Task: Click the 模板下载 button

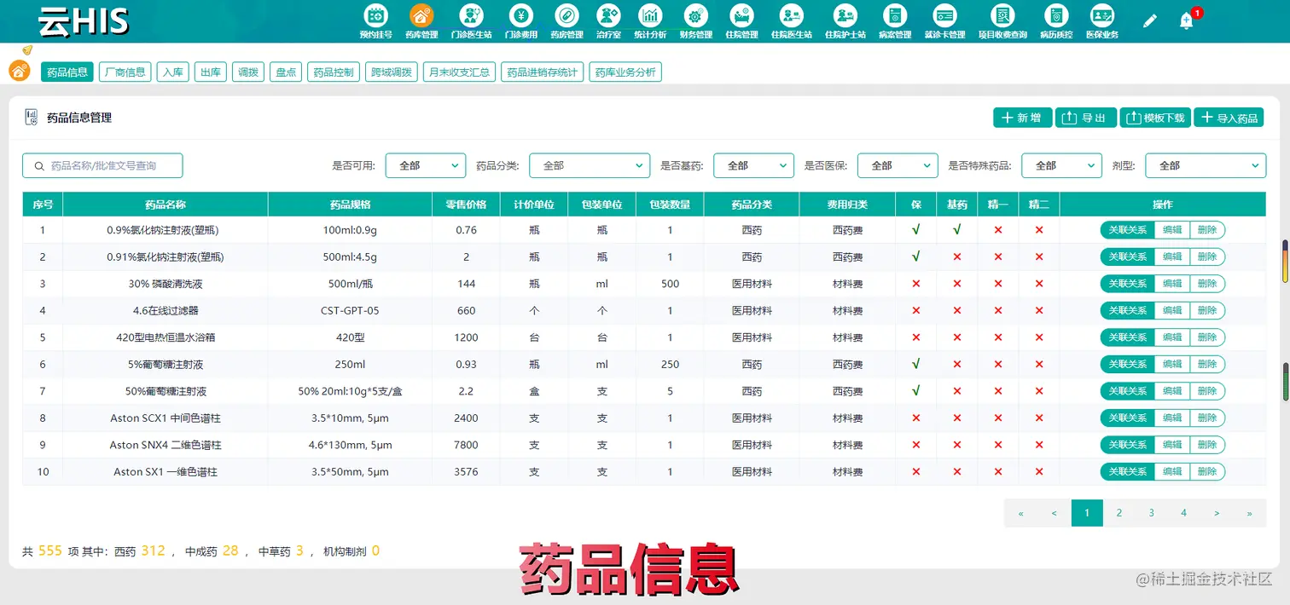Action: [1154, 117]
